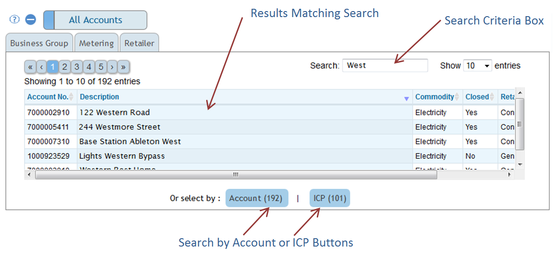Select the Retailer tab
Image resolution: width=553 pixels, height=253 pixels.
(x=139, y=43)
